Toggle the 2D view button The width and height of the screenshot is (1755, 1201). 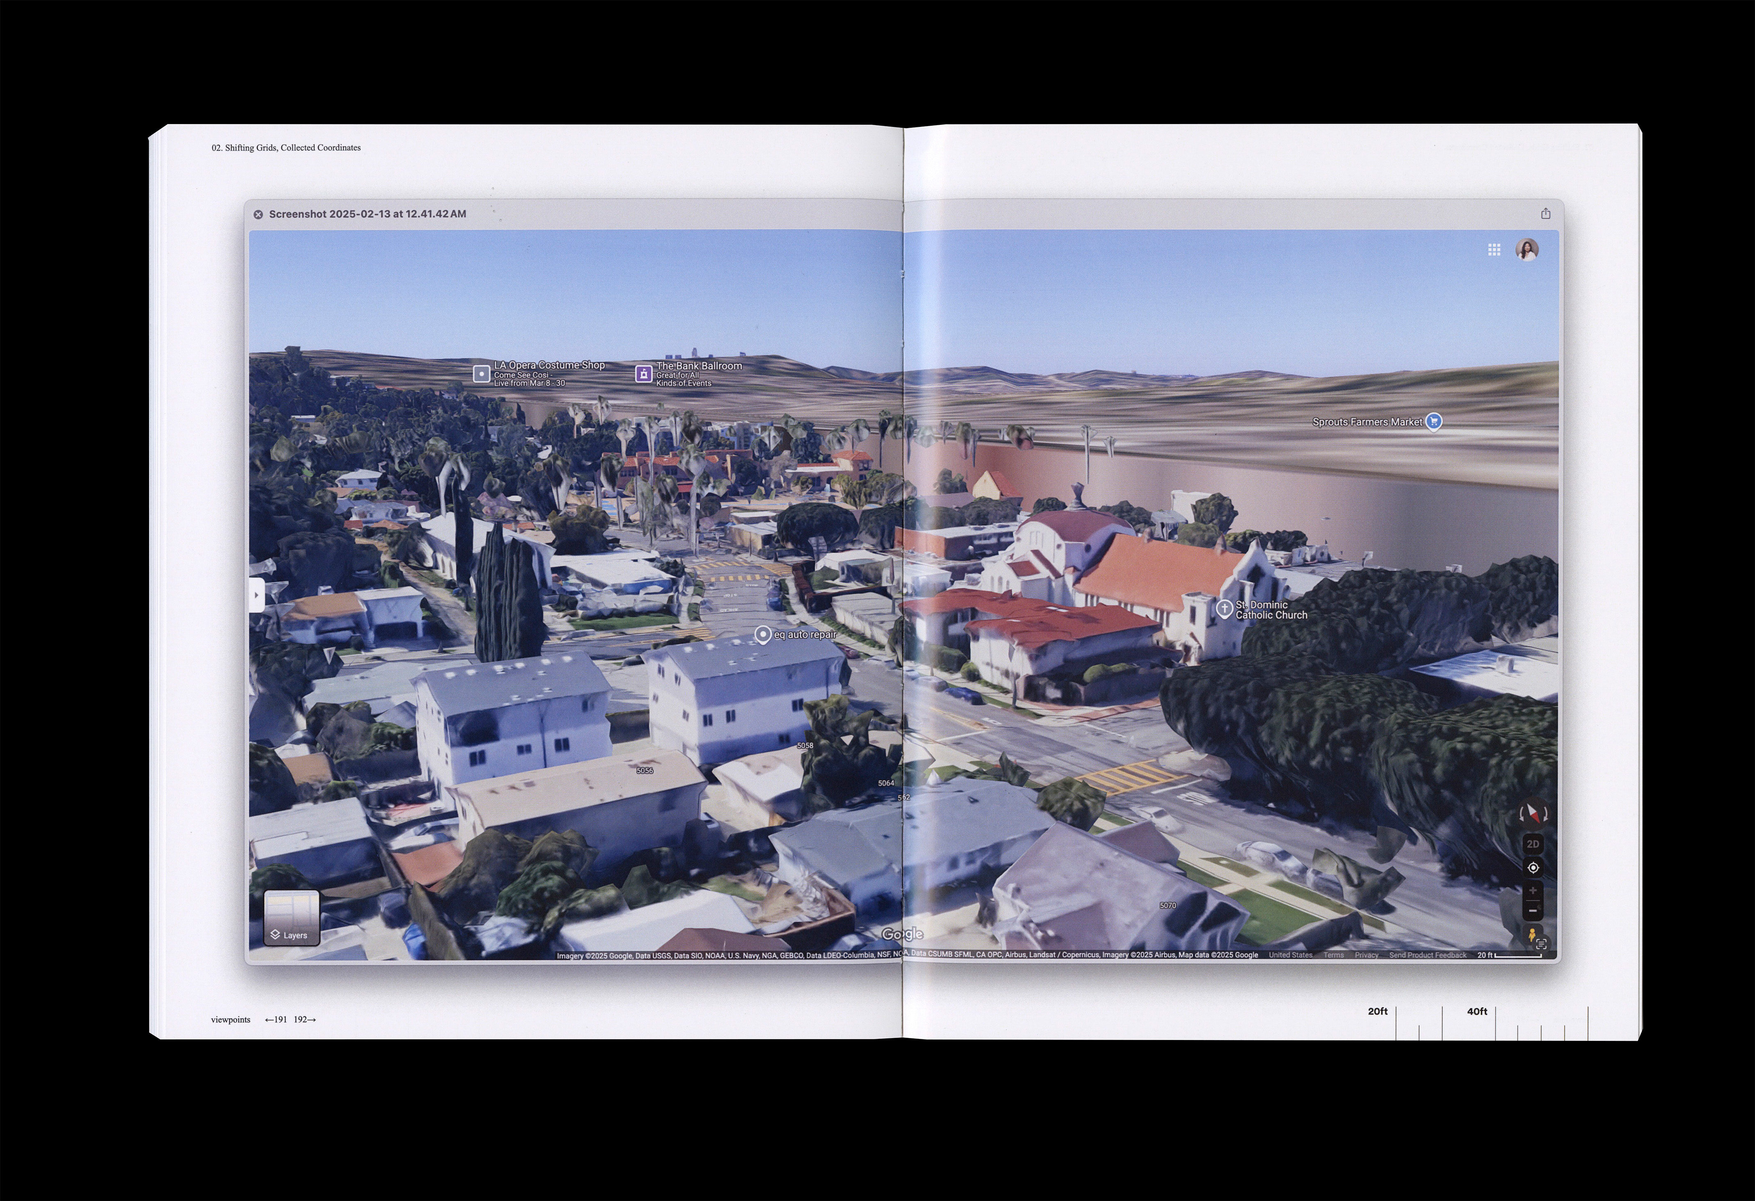[1533, 845]
